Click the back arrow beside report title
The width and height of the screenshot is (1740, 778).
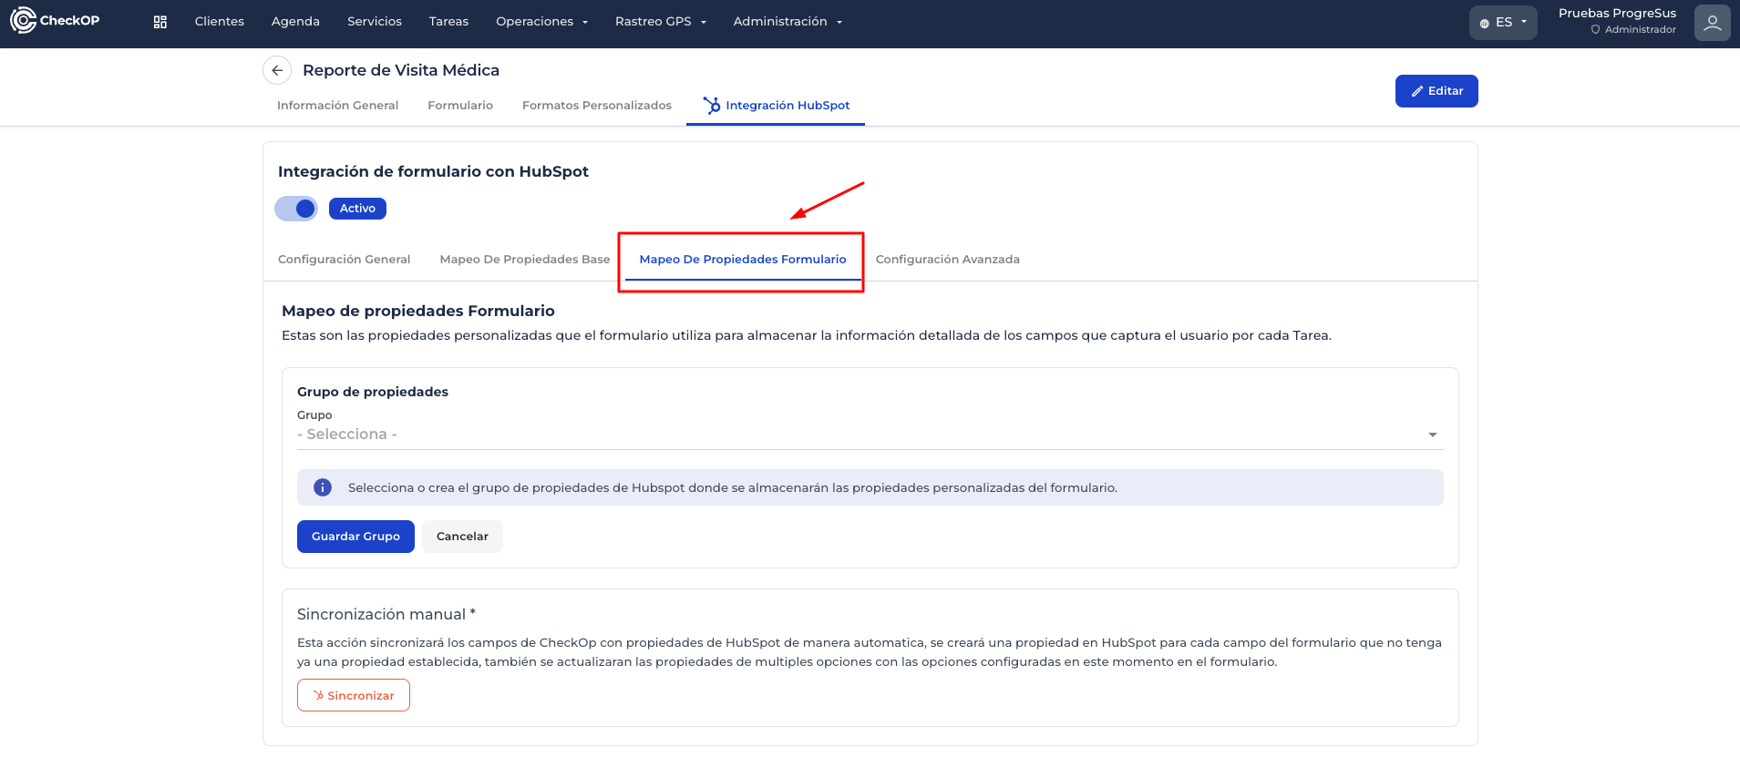[277, 70]
